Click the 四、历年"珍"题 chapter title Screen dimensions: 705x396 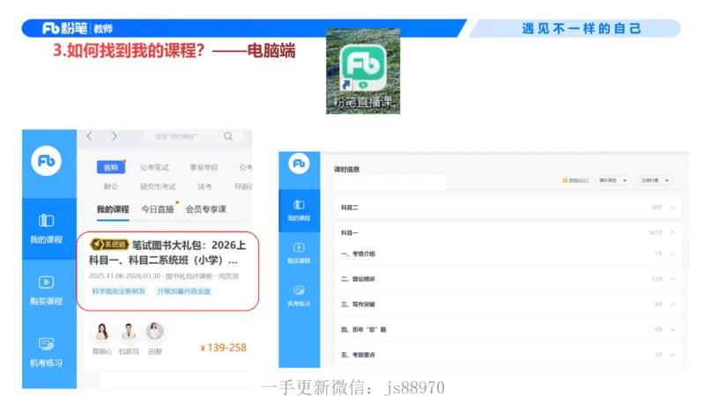click(364, 329)
